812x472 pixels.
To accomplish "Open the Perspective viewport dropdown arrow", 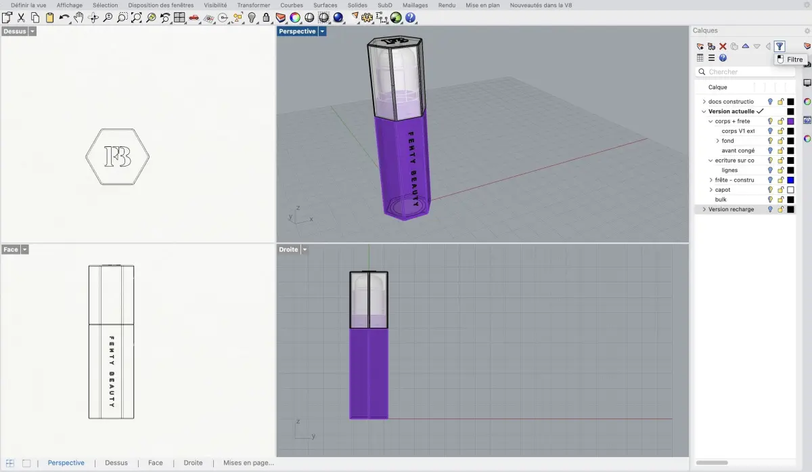I will coord(322,31).
